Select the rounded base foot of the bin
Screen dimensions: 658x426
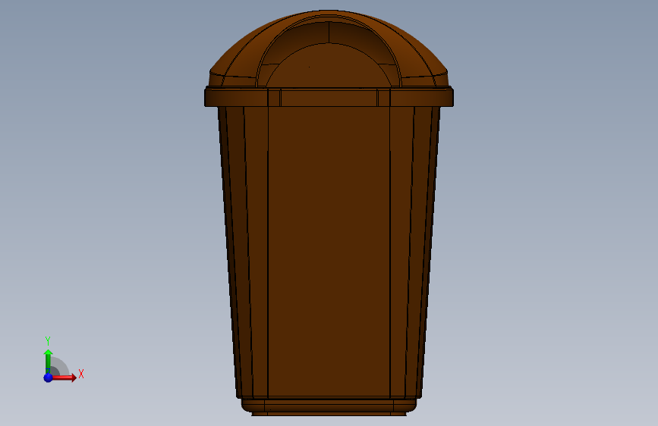tap(329, 406)
